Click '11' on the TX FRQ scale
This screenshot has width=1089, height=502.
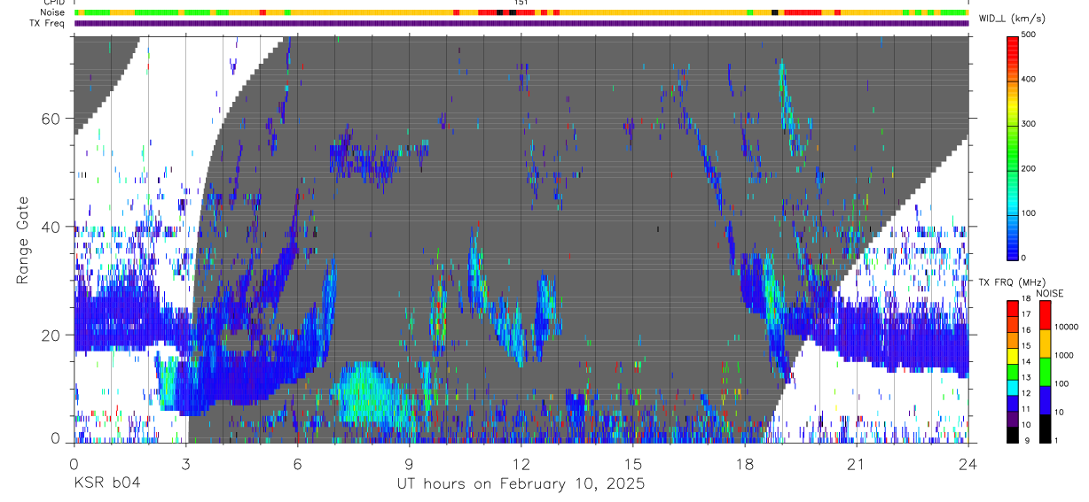(1027, 409)
